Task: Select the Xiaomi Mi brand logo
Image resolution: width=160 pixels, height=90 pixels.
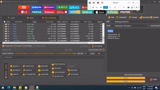Action: pyautogui.click(x=24, y=7)
